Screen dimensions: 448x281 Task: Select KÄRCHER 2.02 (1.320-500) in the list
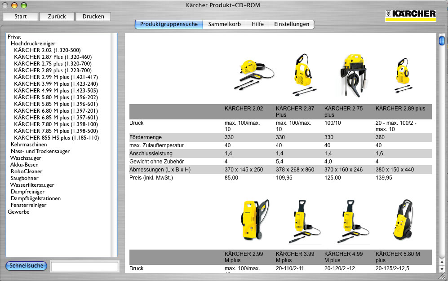click(48, 50)
